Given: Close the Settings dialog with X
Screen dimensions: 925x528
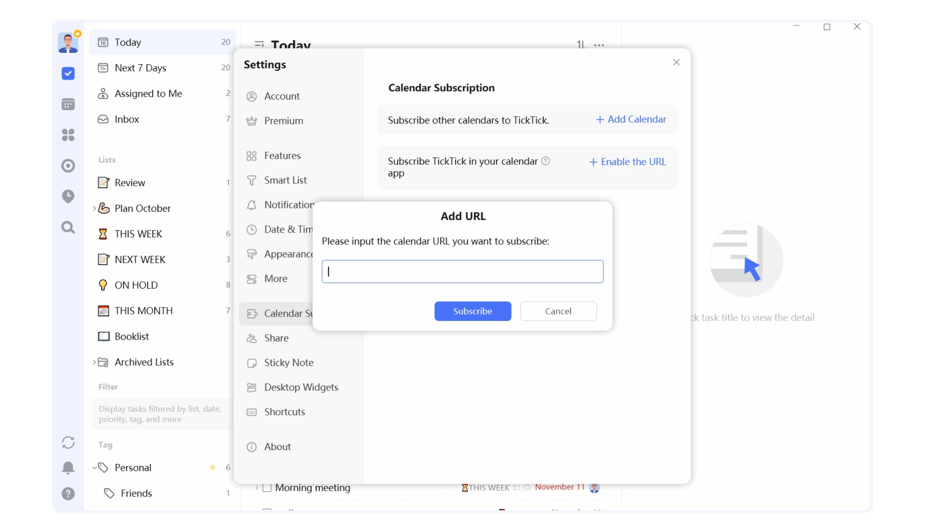Looking at the screenshot, I should point(676,62).
